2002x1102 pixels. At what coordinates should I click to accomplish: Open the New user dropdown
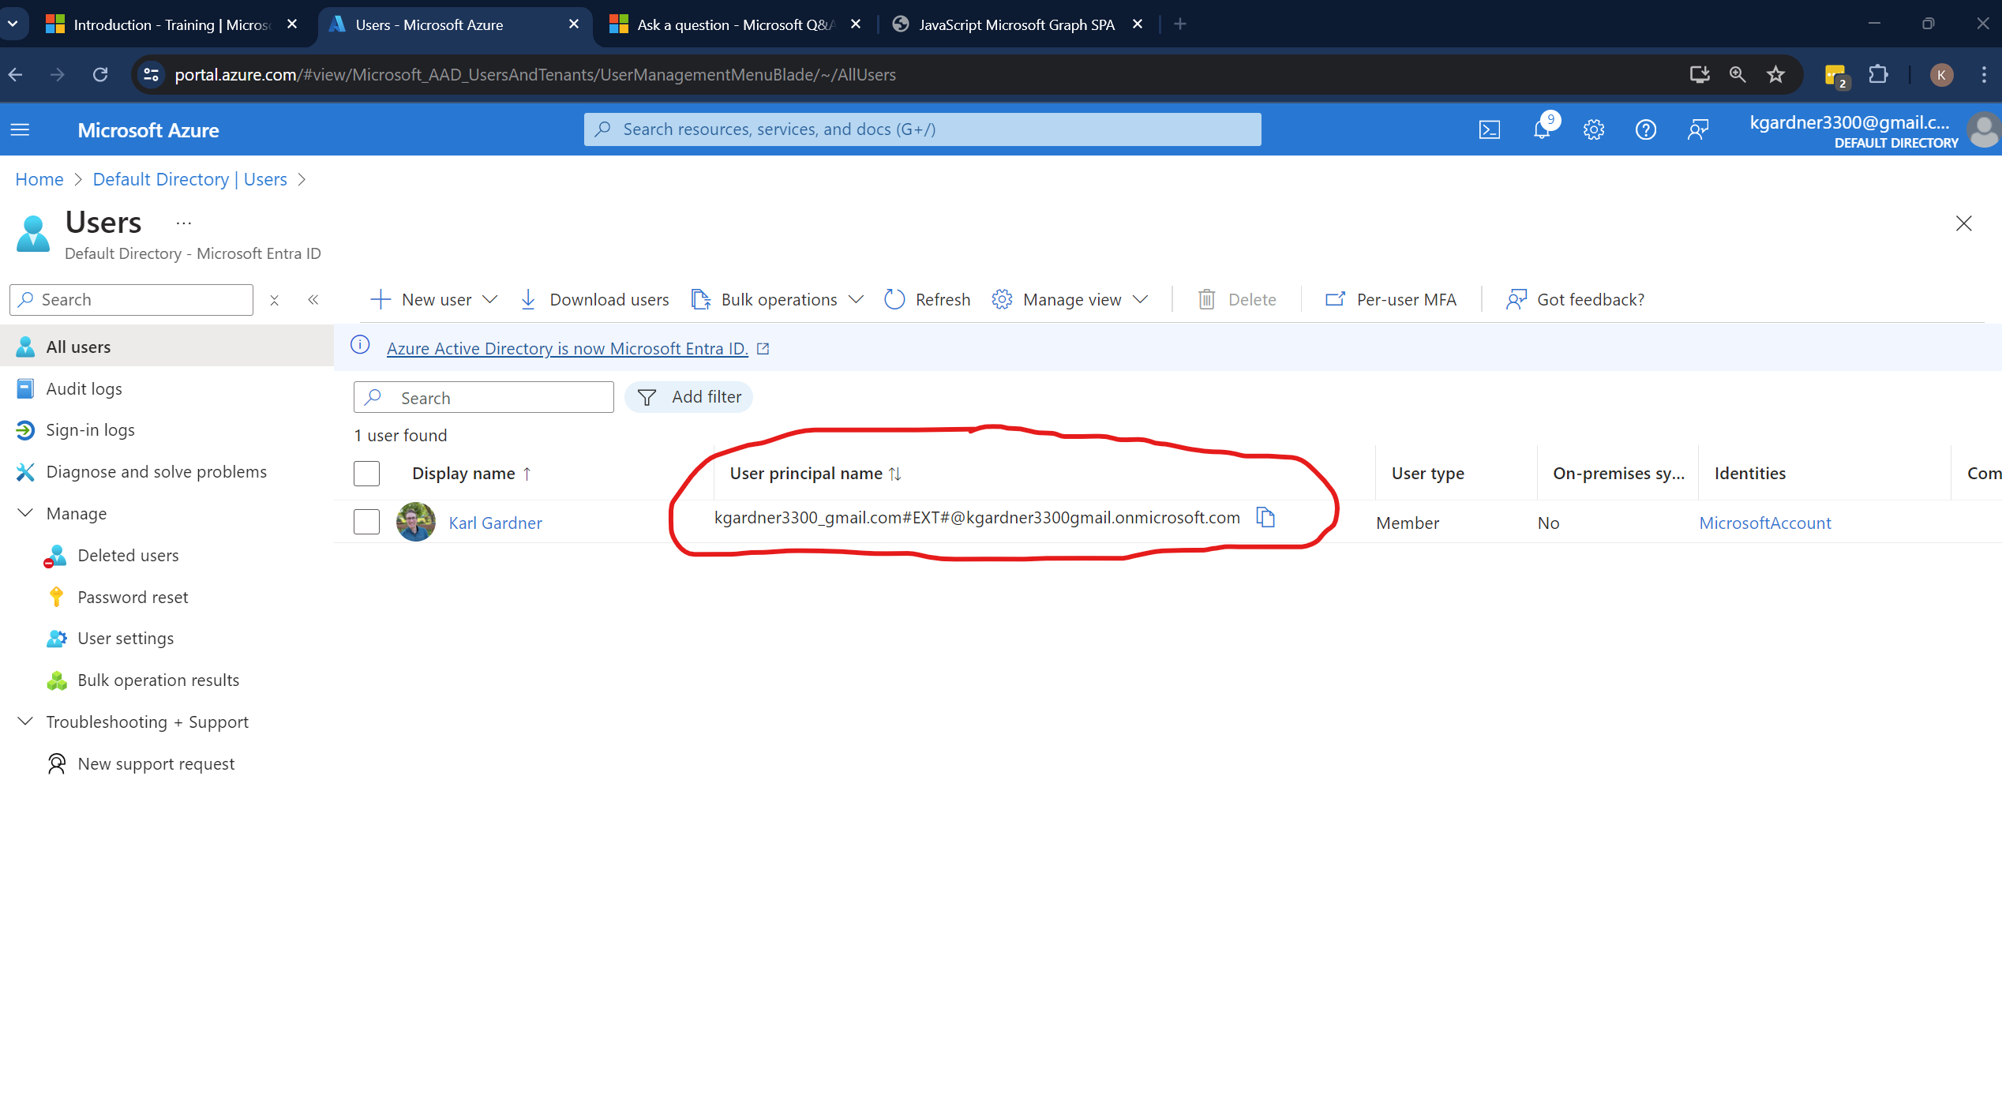coord(434,300)
